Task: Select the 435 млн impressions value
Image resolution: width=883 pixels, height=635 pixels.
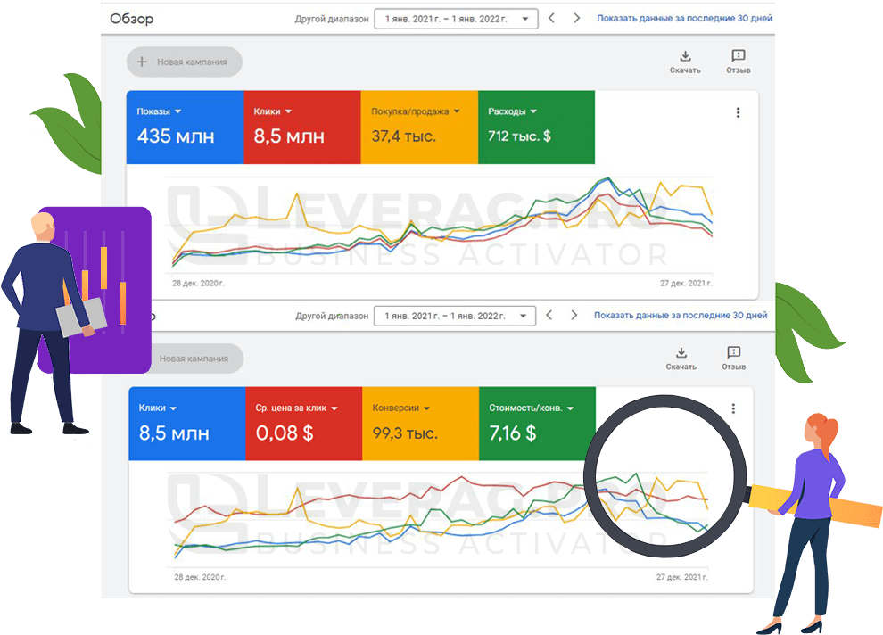Action: coord(176,136)
